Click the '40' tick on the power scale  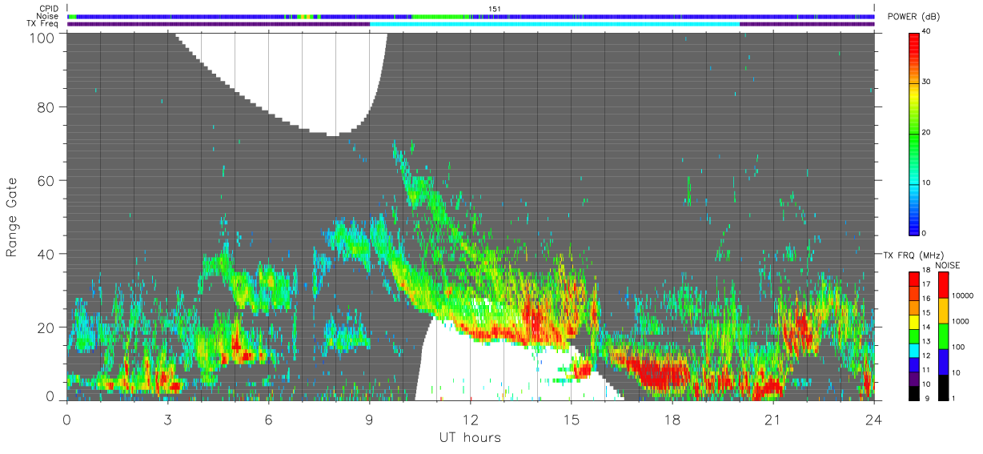926,32
